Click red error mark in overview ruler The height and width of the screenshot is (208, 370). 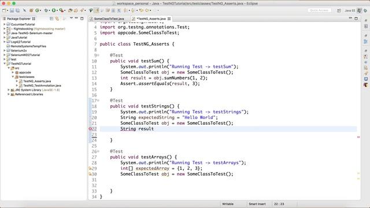point(358,137)
